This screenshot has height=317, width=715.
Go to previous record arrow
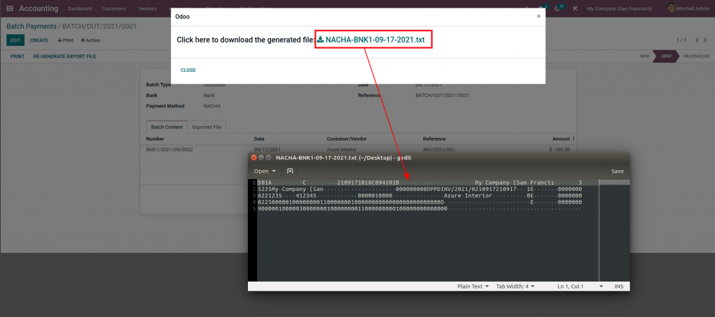697,40
